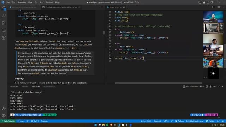Screen dimensions: 226x127
Task: Open Spotify from the taskbar
Action: [x=107, y=125]
